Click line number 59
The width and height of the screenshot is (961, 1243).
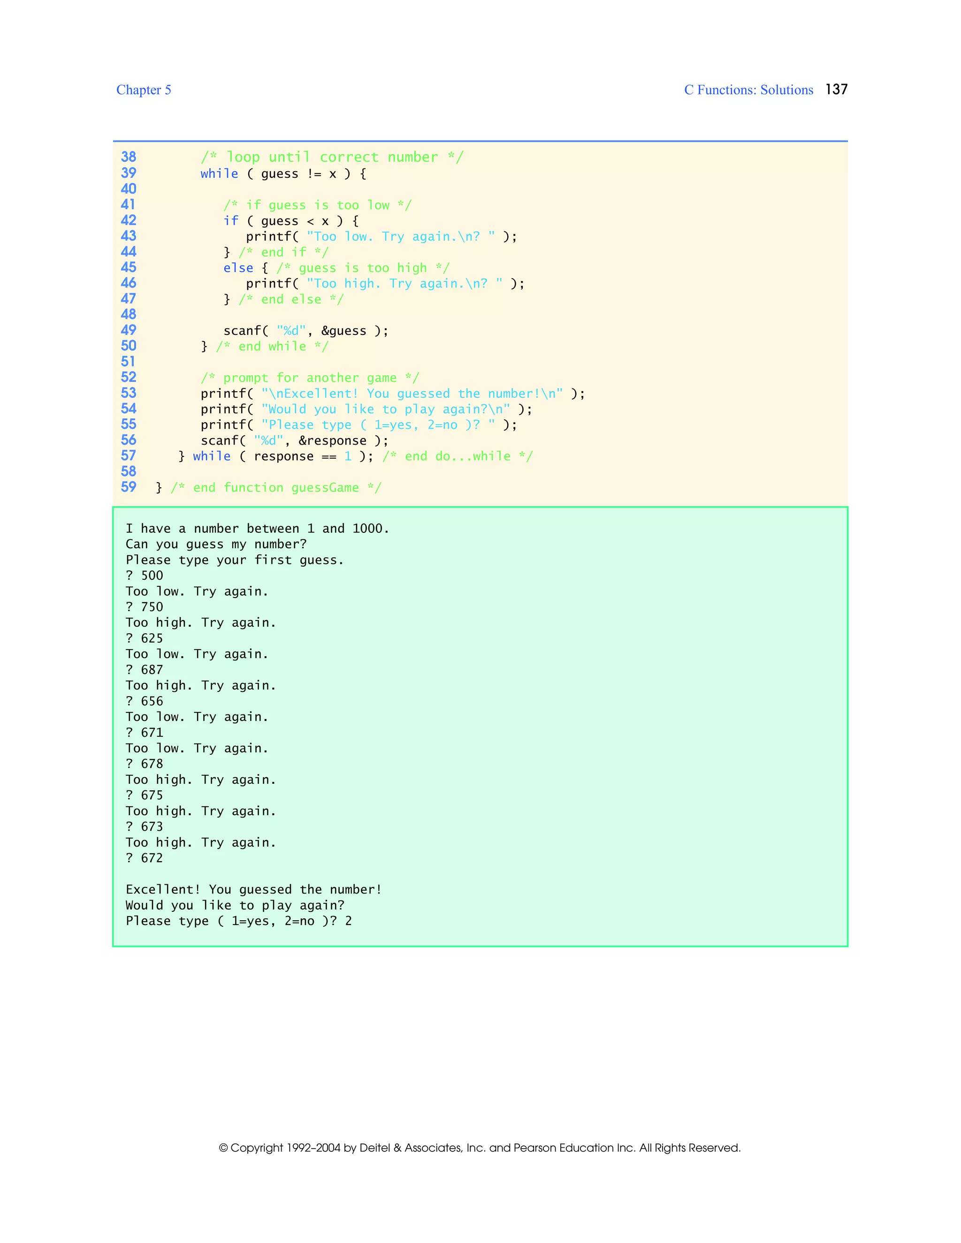point(129,487)
